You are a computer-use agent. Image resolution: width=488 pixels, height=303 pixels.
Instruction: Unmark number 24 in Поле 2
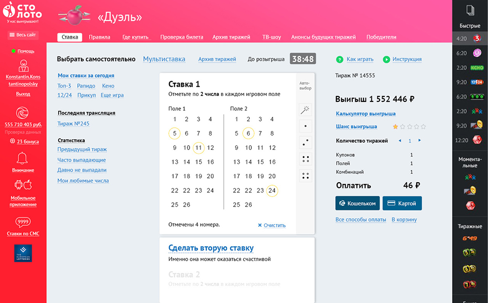point(272,190)
